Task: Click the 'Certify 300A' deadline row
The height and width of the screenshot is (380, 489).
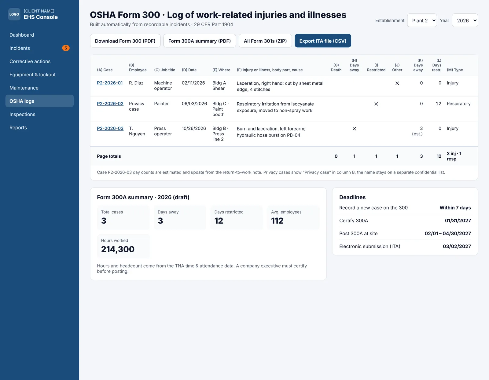Action: (x=405, y=221)
